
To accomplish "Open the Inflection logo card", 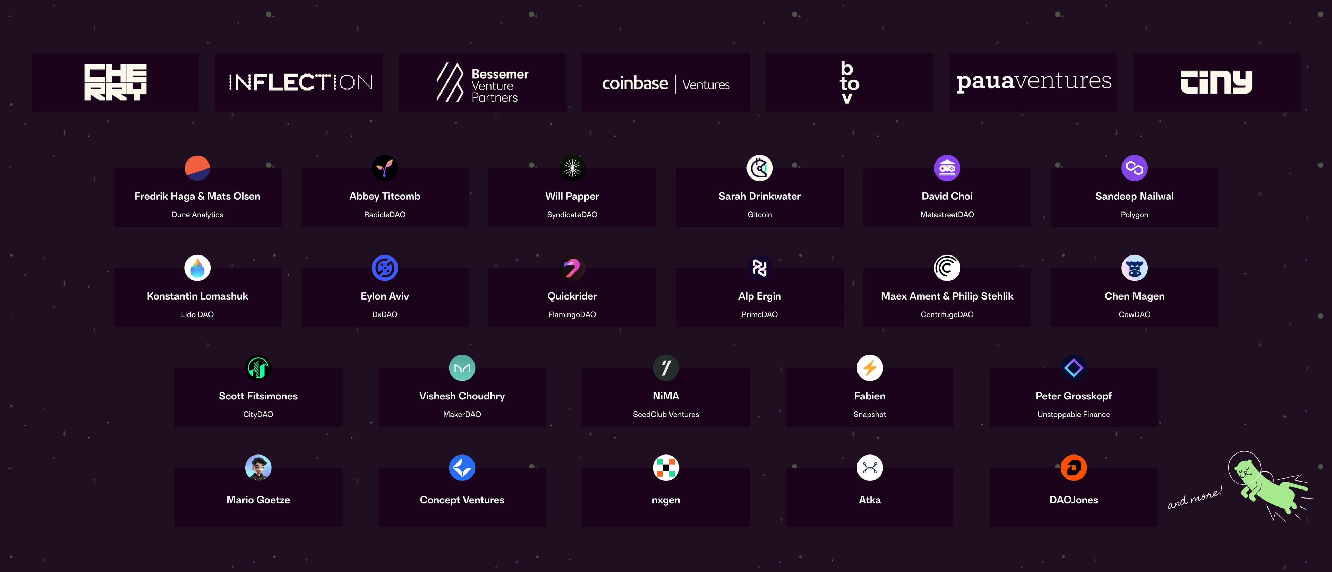I will point(299,82).
